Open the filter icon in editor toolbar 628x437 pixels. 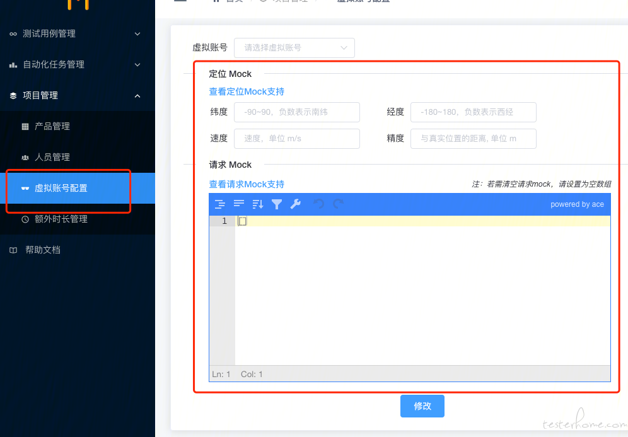pos(277,204)
